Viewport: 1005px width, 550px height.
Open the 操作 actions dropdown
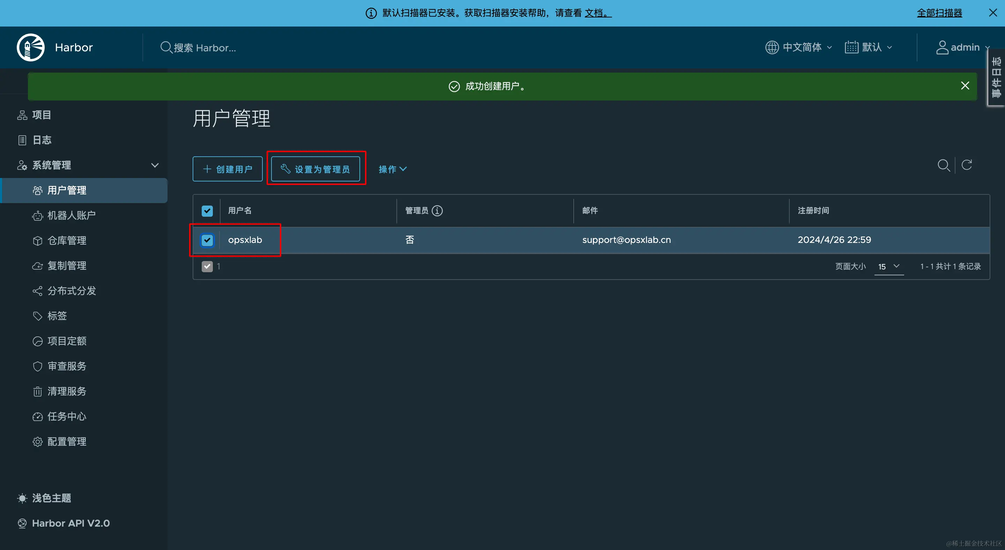click(x=393, y=169)
